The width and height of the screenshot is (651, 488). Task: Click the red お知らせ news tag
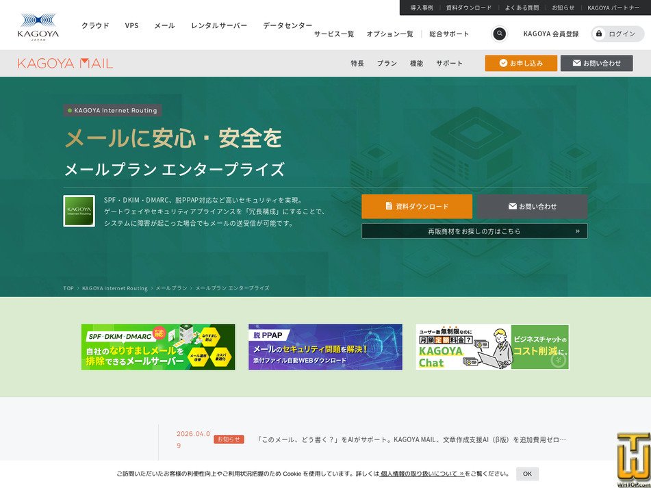pyautogui.click(x=229, y=439)
